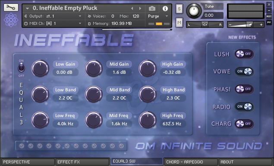Switch to the PERSPECTIVE tab
This screenshot has width=274, height=166.
(28, 162)
